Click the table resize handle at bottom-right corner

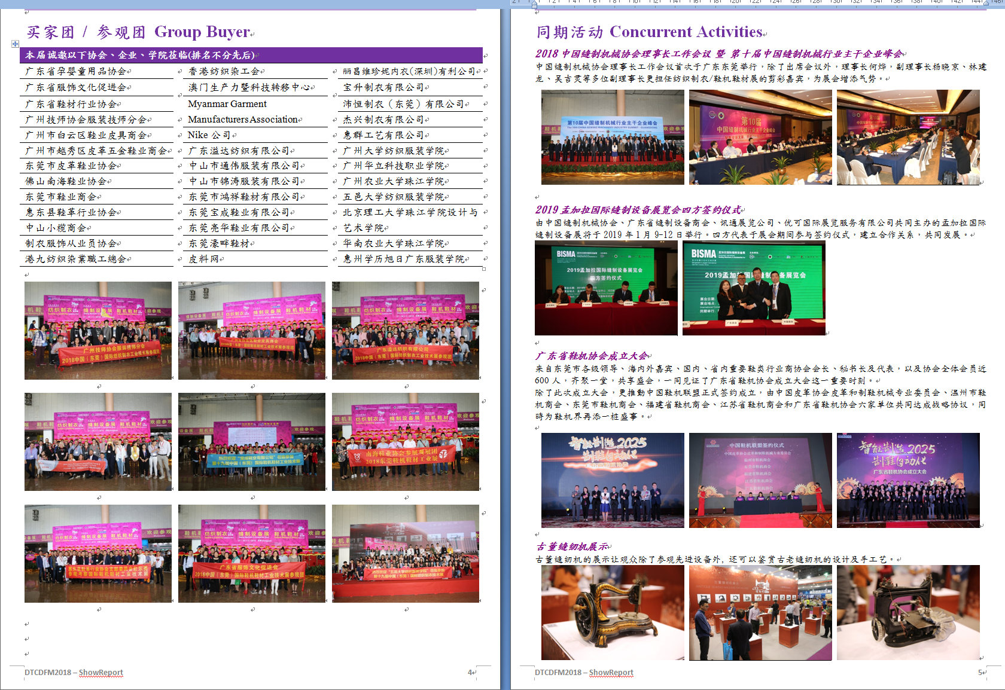483,269
